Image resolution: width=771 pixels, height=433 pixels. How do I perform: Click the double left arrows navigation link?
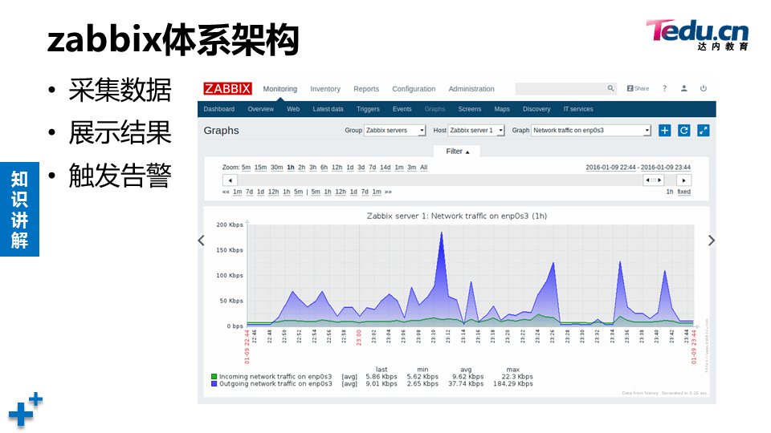click(x=226, y=192)
